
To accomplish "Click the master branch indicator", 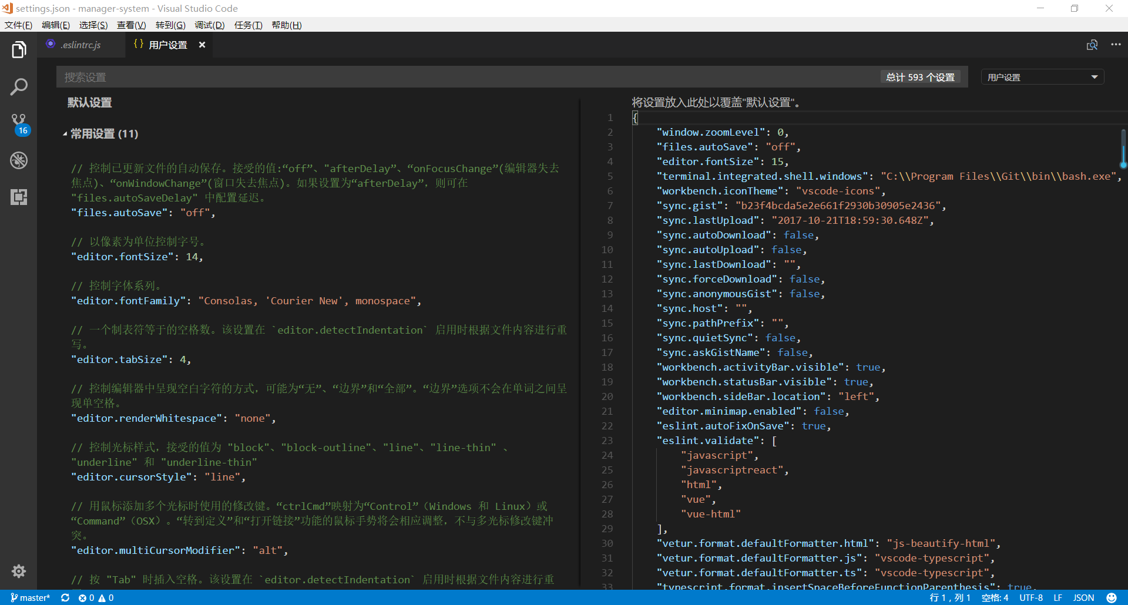I will tap(31, 597).
